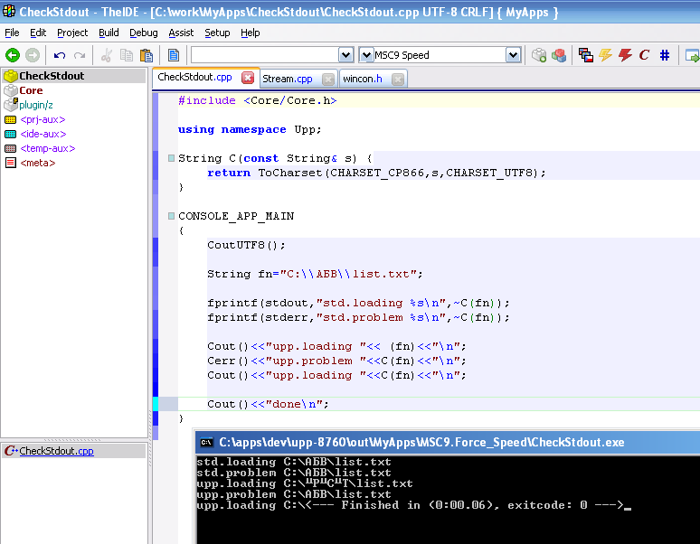Click the green back navigation arrow
Screen dimensions: 700x544
pyautogui.click(x=13, y=55)
